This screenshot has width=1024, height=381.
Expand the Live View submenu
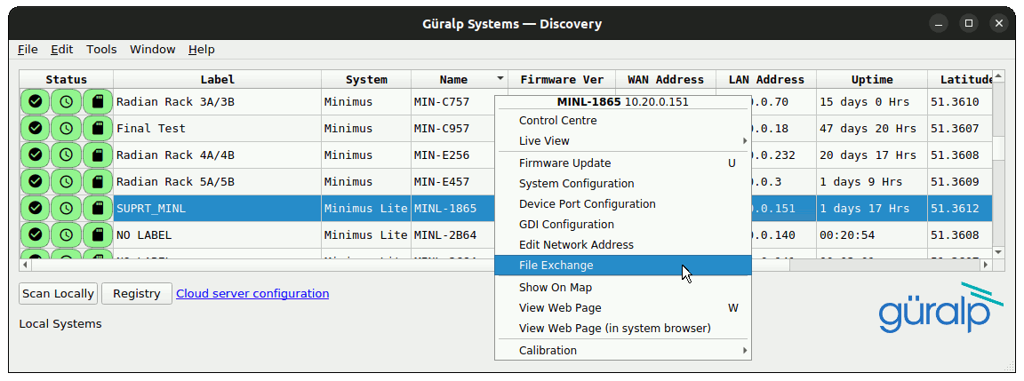(623, 141)
